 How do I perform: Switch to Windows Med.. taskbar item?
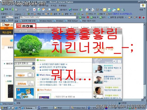pyautogui.click(x=78, y=108)
